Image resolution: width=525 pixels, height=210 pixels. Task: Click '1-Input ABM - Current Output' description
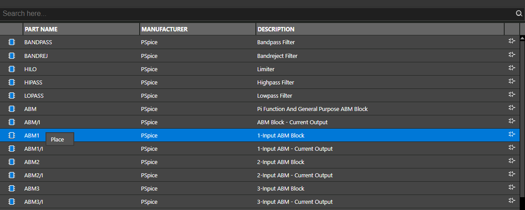tap(295, 149)
